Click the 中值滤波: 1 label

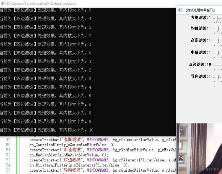point(201,52)
